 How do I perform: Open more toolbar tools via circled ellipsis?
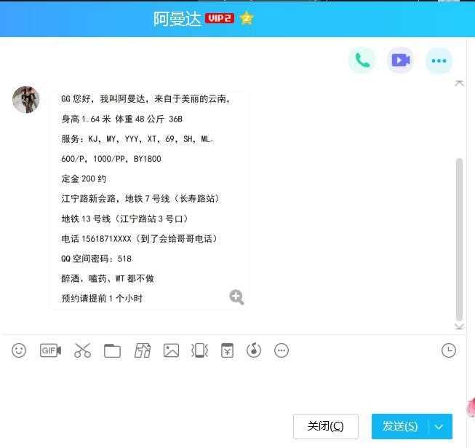point(282,350)
